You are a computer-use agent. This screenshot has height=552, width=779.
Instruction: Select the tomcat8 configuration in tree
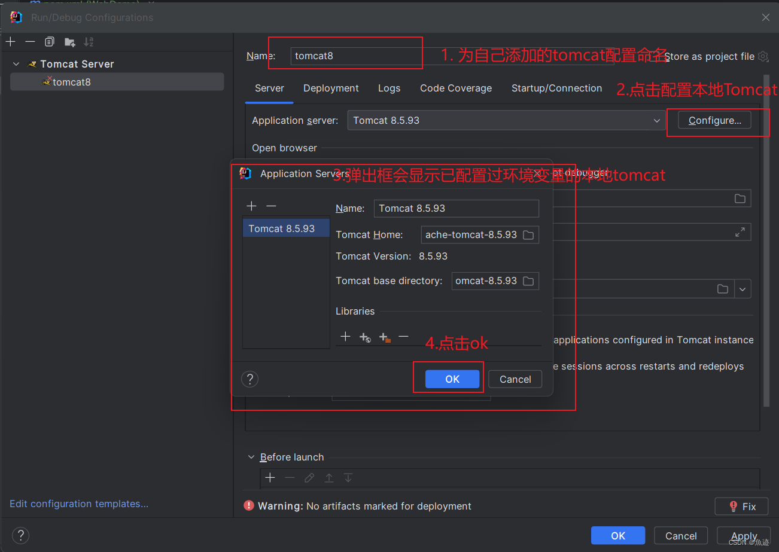[117, 82]
